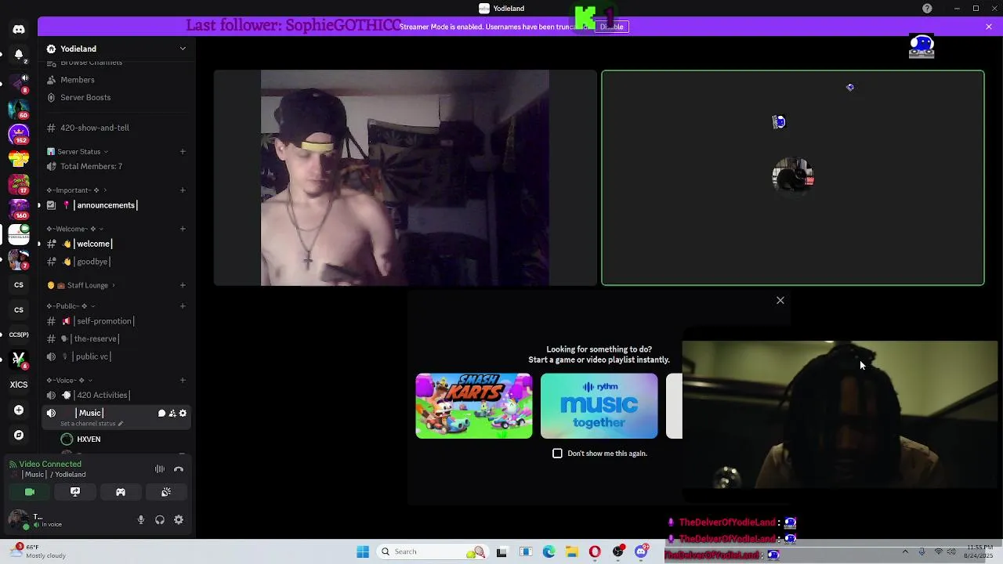
Task: Click the Add a Server plus icon
Action: [19, 410]
